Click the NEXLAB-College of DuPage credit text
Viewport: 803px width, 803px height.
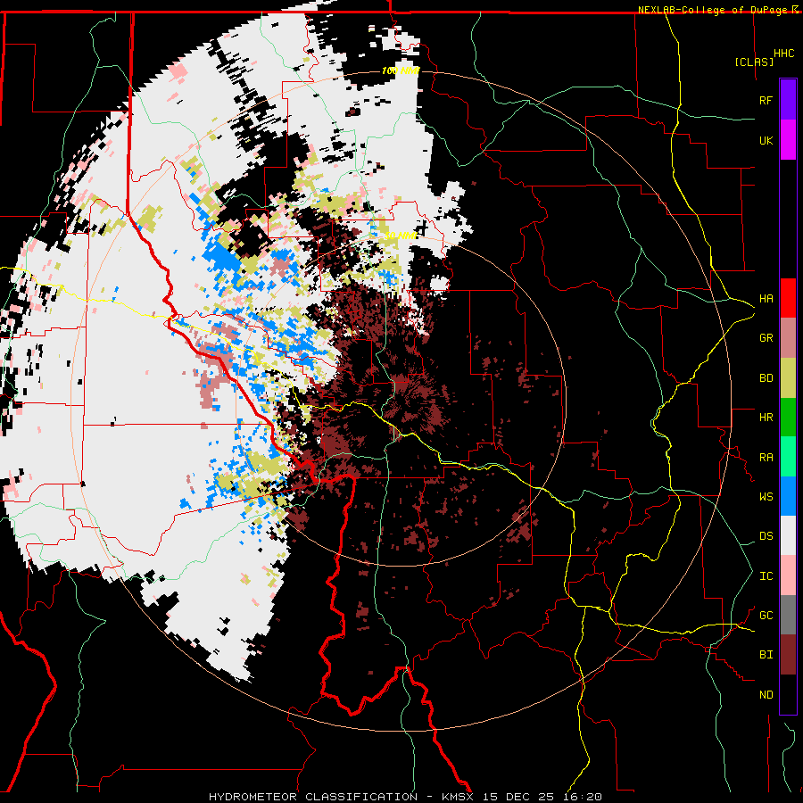[x=712, y=10]
